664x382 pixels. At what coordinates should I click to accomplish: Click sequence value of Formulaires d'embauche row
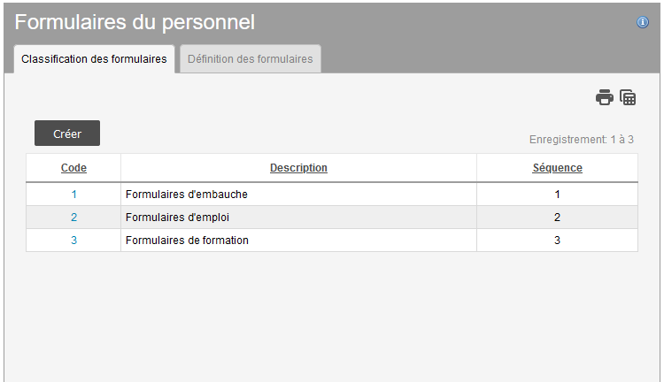[557, 195]
